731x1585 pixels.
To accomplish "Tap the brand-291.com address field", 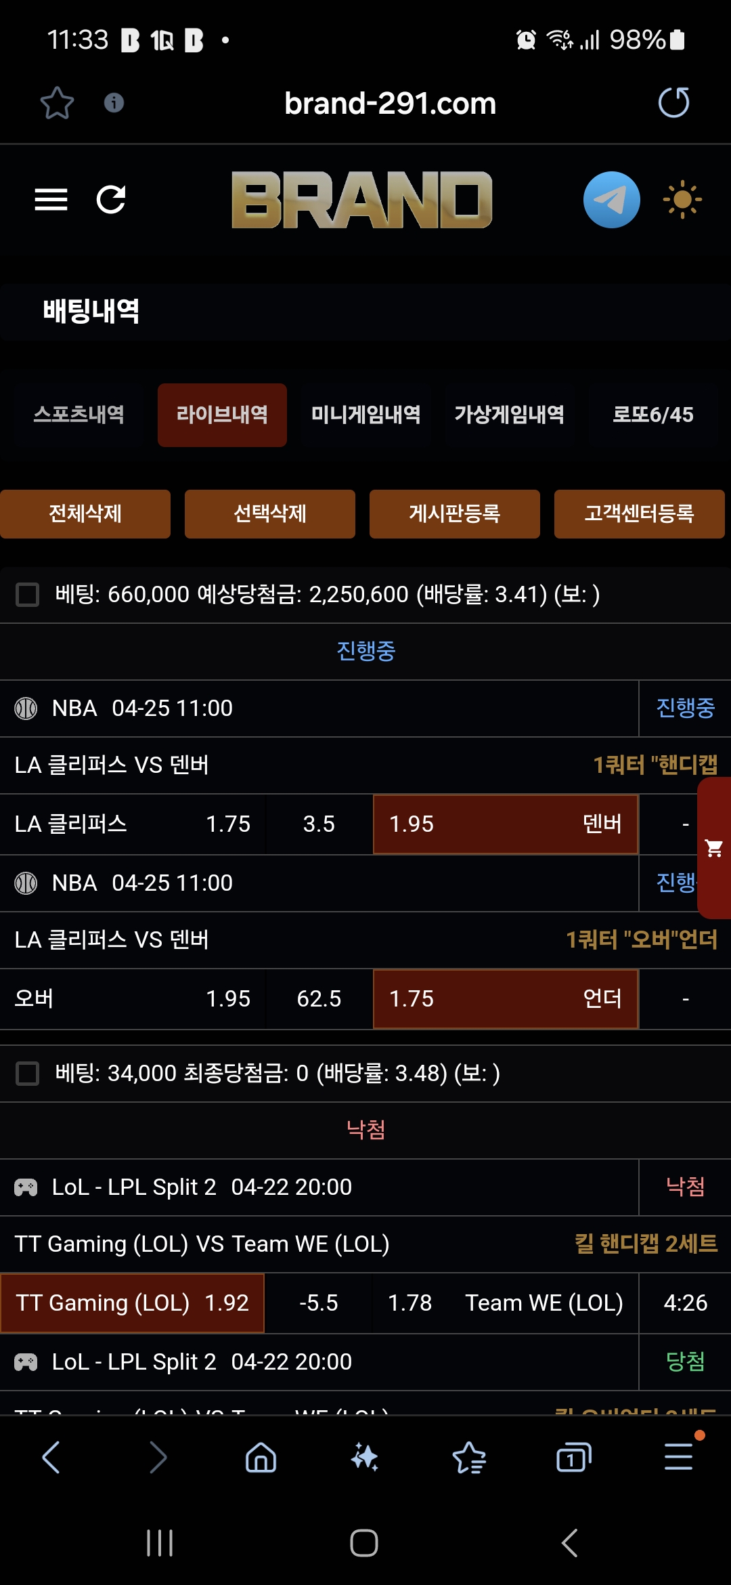I will [390, 104].
